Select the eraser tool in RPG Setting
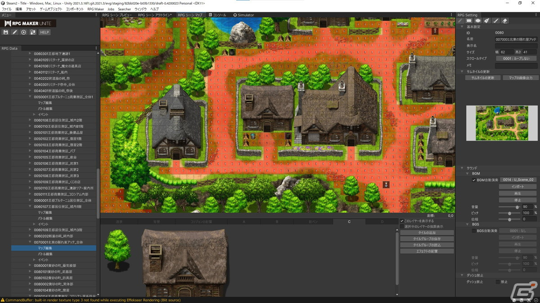This screenshot has height=303, width=540. pyautogui.click(x=505, y=21)
